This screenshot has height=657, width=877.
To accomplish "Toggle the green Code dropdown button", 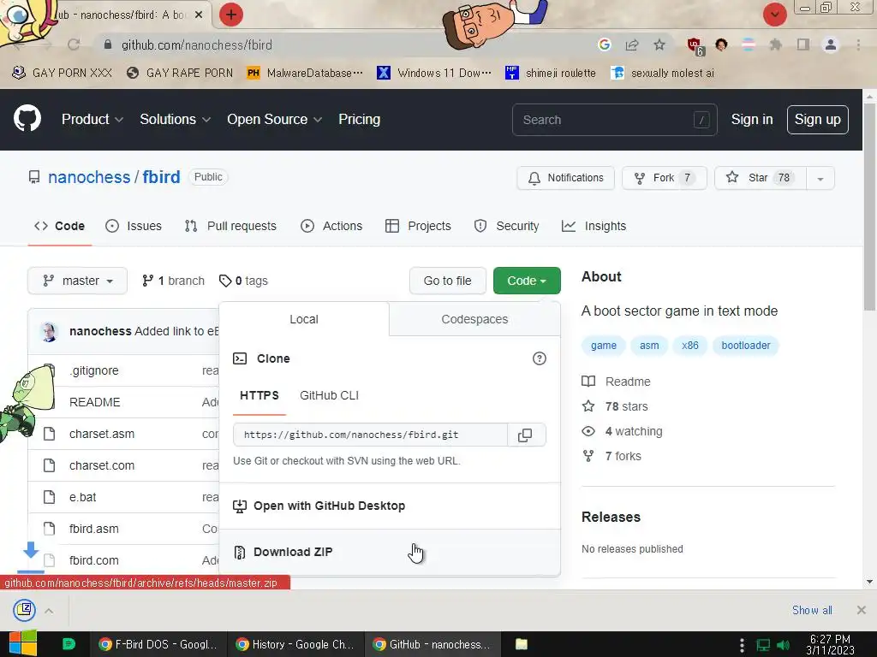I will (x=527, y=281).
